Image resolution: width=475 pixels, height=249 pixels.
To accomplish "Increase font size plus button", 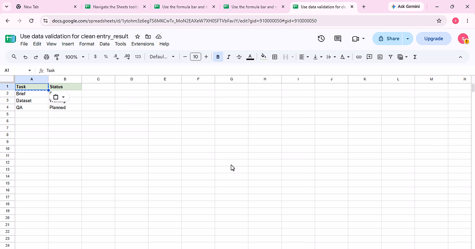I will coord(206,57).
